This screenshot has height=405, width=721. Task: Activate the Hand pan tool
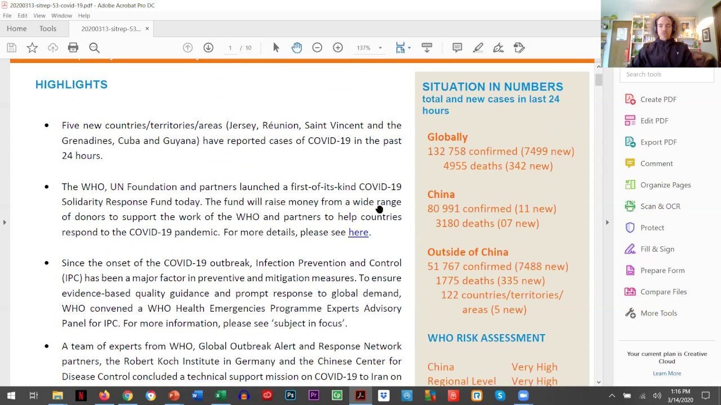coord(297,48)
